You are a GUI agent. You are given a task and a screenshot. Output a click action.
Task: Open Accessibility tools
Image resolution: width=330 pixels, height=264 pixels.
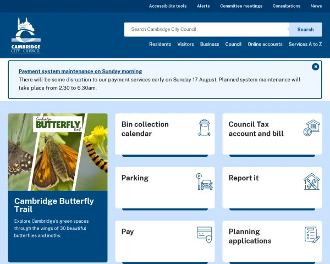pos(168,6)
